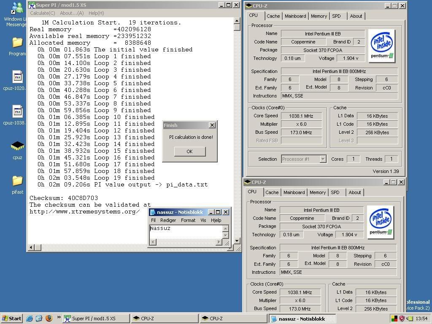This screenshot has width=432, height=324.
Task: Click Super PI vertical scrollbar down arrow
Action: coord(237,241)
